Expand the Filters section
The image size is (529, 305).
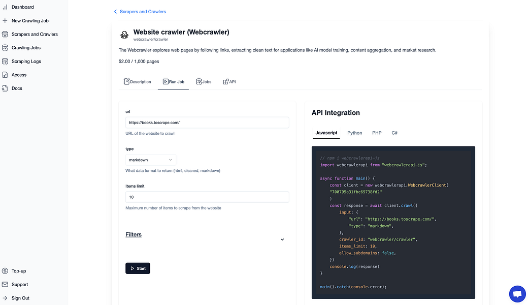click(133, 234)
